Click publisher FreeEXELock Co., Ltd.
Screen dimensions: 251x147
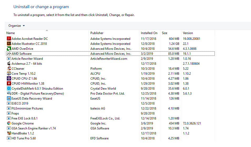[105, 118]
